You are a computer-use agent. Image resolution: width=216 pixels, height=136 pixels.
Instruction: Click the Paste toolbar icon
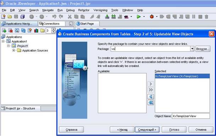pyautogui.click(x=83, y=17)
